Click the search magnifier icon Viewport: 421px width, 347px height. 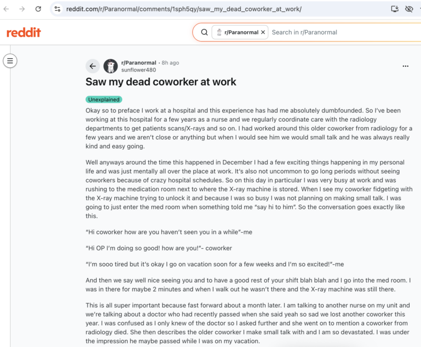coord(204,33)
